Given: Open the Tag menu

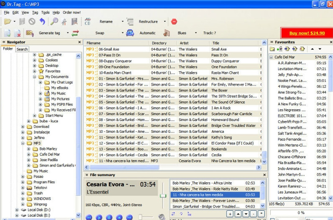Looking at the screenshot, I should [35, 12].
